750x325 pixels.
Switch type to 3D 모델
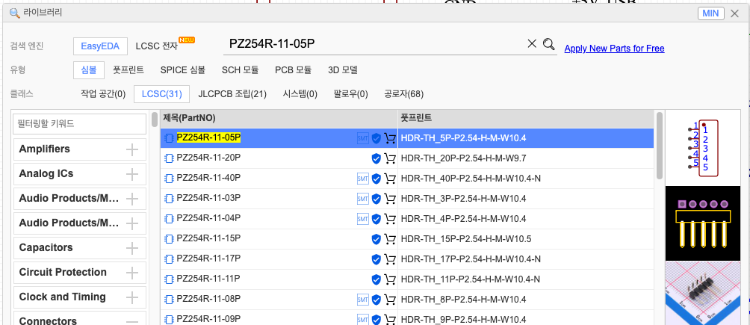(x=342, y=70)
